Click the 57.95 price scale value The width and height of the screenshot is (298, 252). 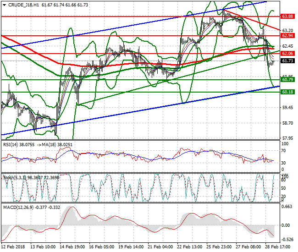[x=287, y=138]
